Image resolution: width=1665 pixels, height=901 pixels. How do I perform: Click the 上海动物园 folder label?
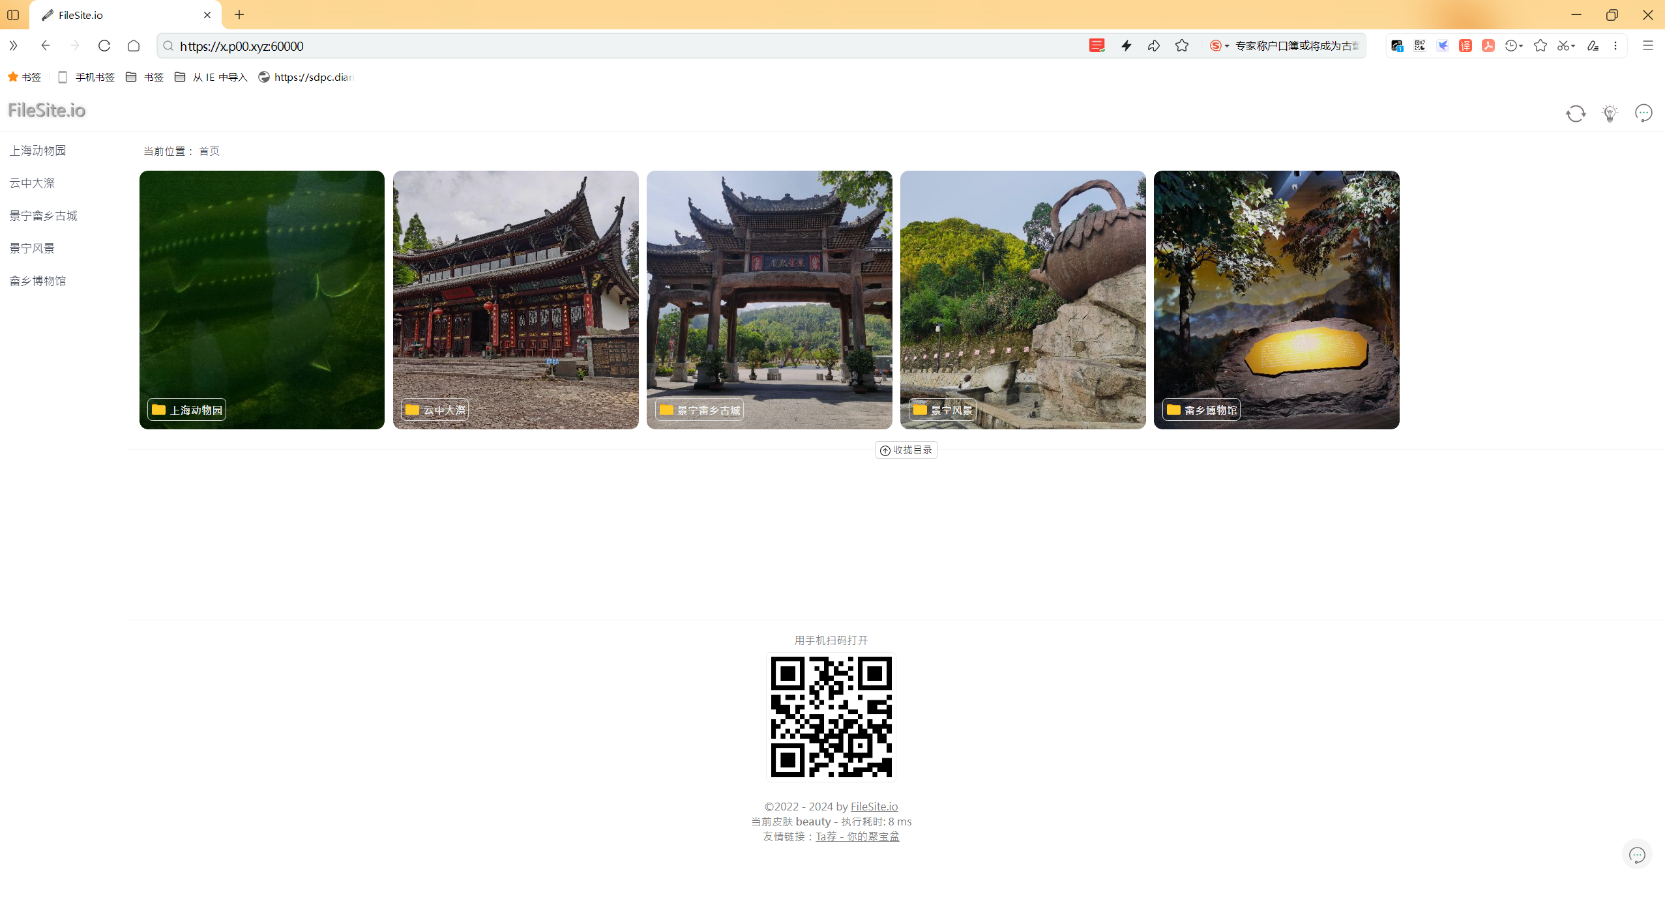point(186,410)
